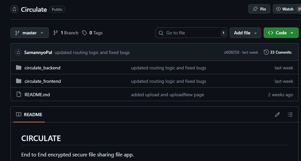This screenshot has height=161, width=301.
Task: Click the circulate_frontend folder icon
Action: coord(19,81)
